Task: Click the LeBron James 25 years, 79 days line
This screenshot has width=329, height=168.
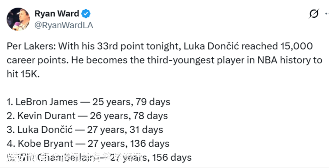Action: tap(88, 102)
